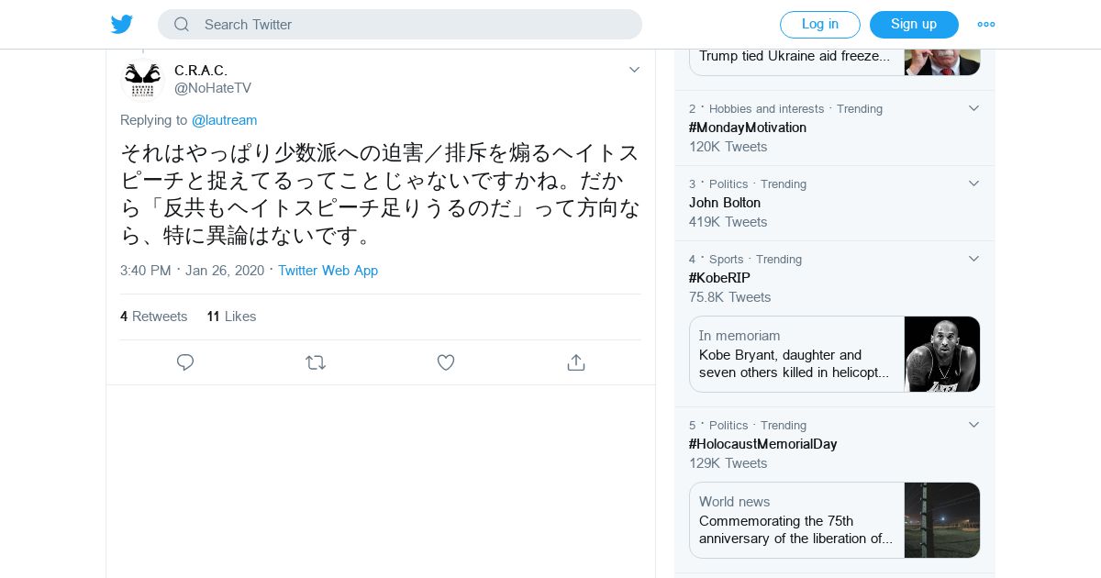Open chevron menu for John Bolton trend

(973, 183)
